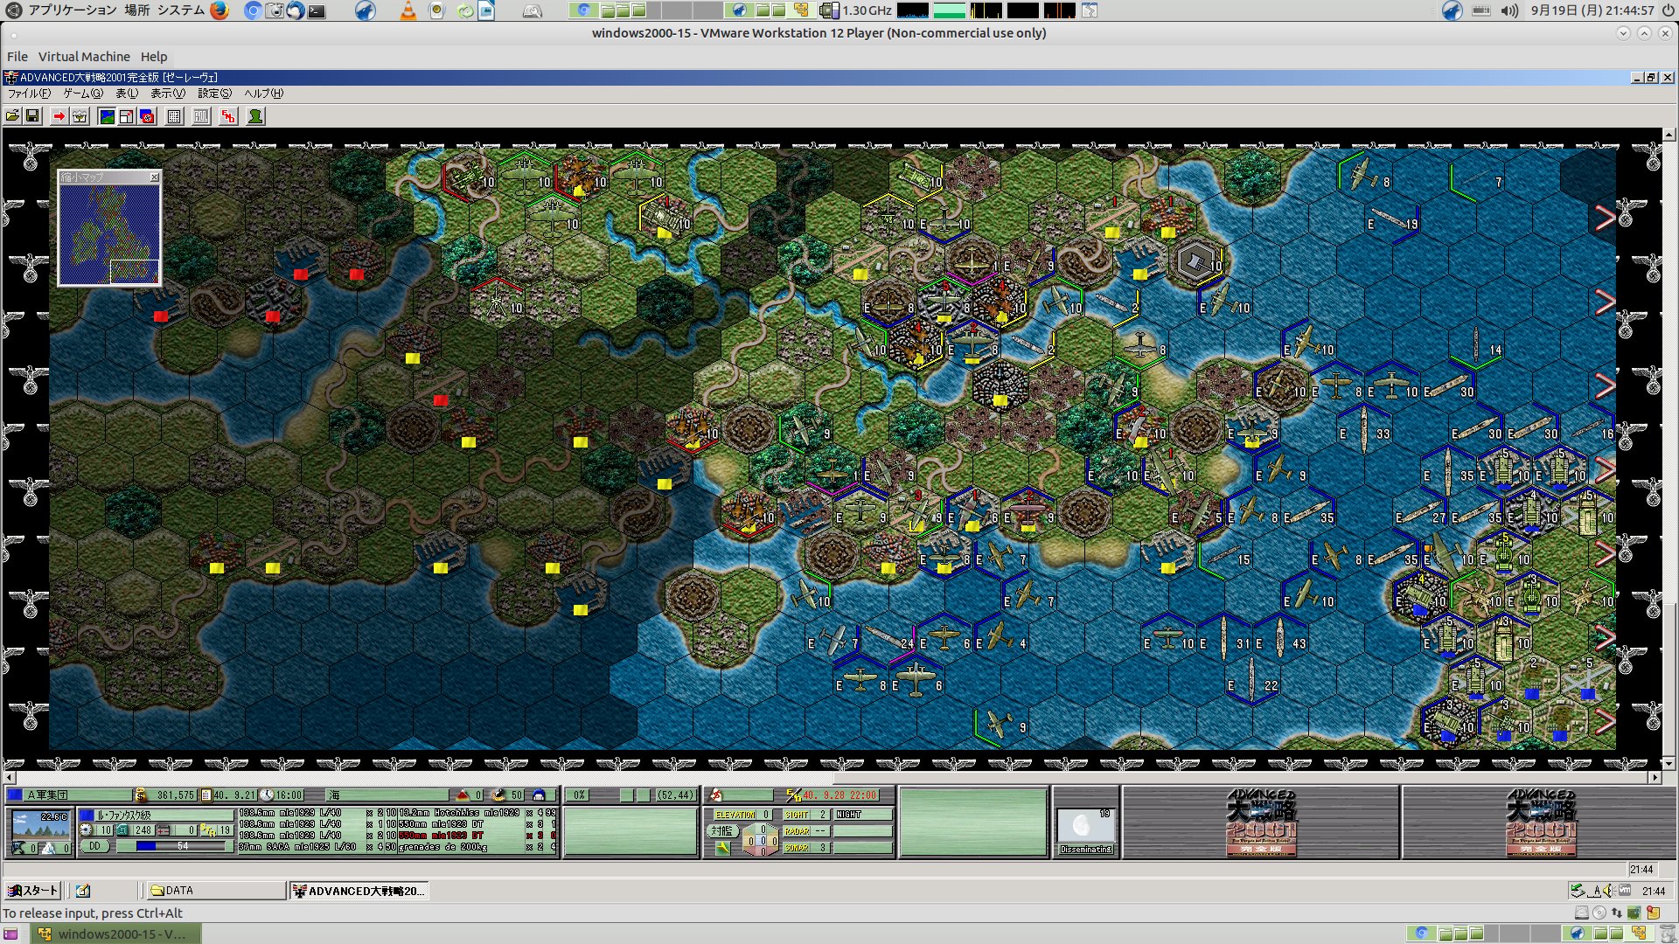This screenshot has width=1679, height=944.
Task: Click the horizontal scrollbar right arrow
Action: (1655, 777)
